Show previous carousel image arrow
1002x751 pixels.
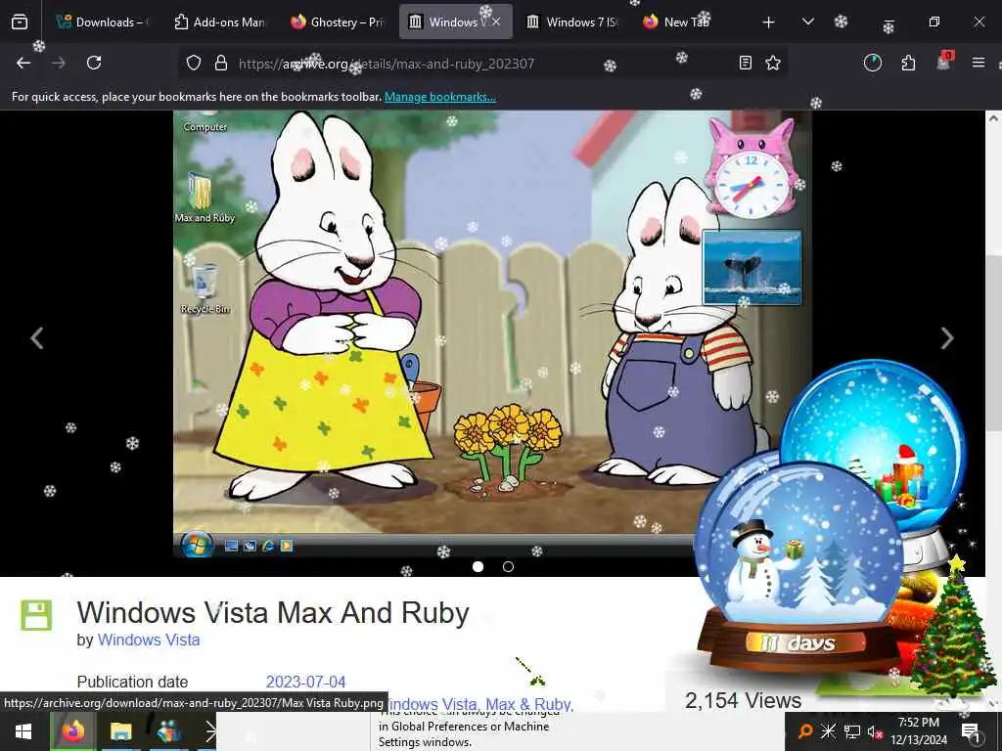(x=37, y=337)
